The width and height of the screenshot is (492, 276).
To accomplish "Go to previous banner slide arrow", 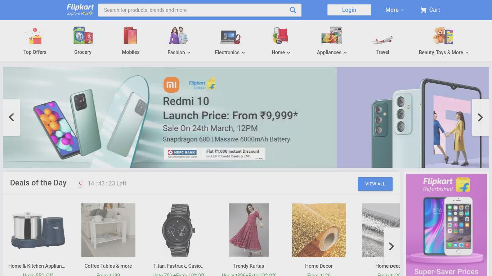I will click(11, 118).
